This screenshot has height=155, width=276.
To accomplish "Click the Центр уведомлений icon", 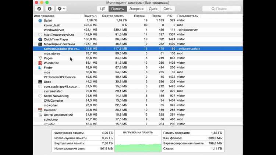I will 40,115.
